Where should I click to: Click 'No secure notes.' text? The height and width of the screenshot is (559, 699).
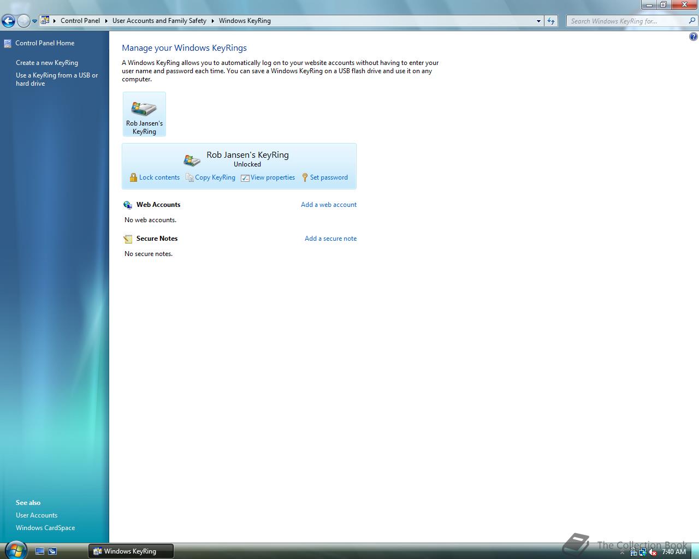click(149, 254)
